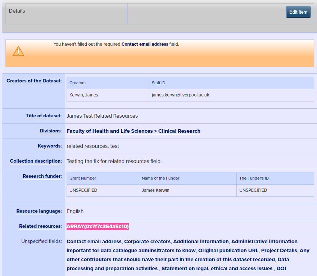Open Faculty of Health and Life Sciences link

pyautogui.click(x=109, y=131)
